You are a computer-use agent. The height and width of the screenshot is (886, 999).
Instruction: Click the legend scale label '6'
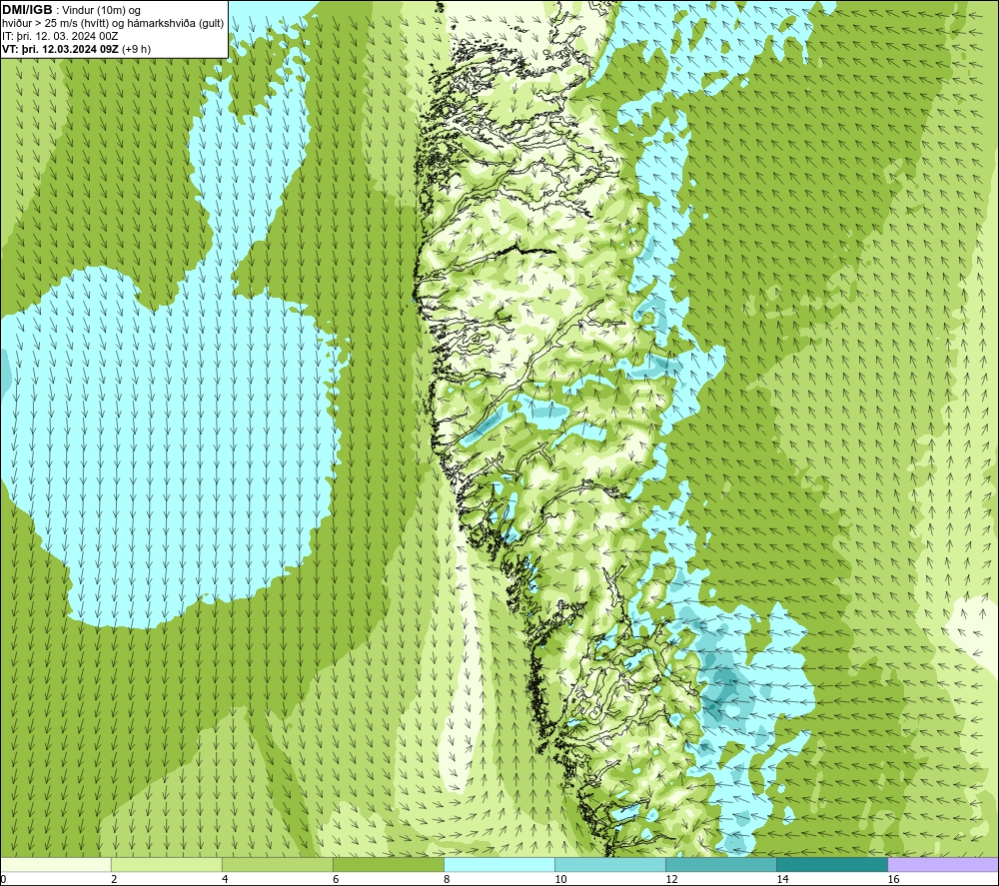(336, 879)
